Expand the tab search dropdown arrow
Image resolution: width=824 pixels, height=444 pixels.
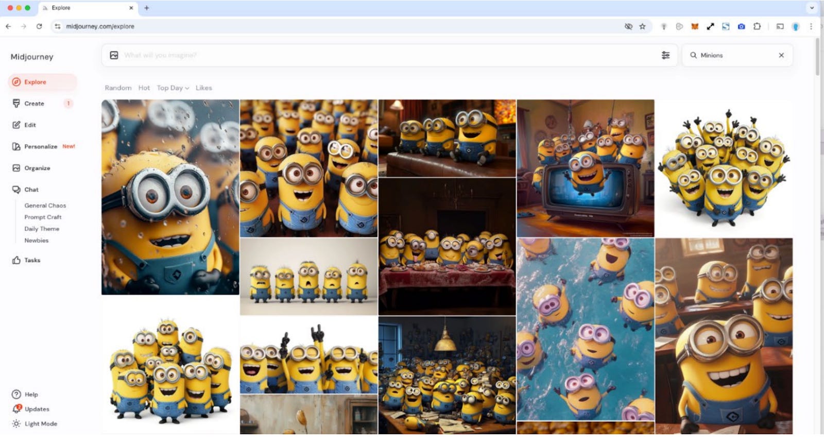coord(812,8)
